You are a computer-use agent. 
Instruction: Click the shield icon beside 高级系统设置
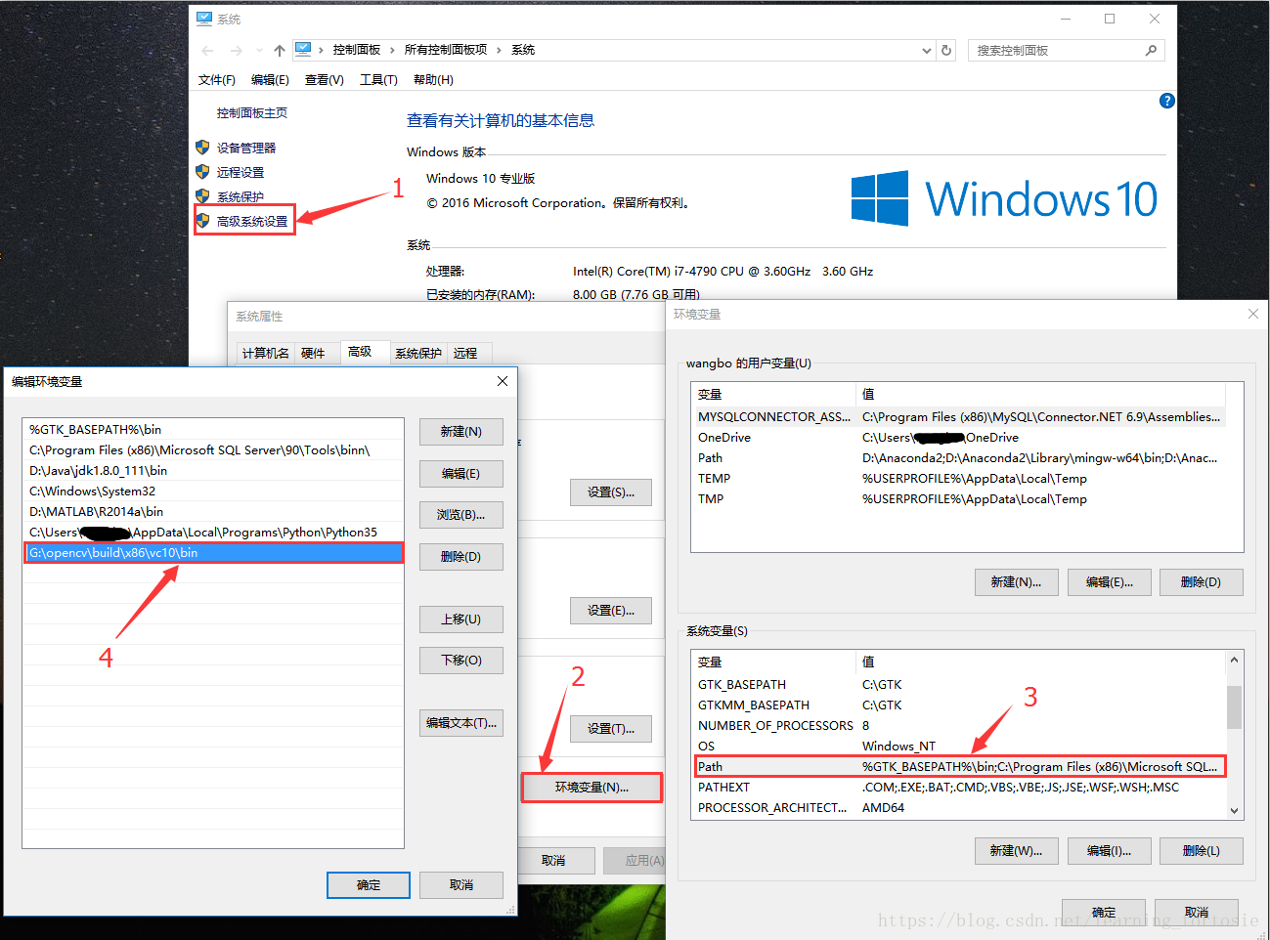202,221
